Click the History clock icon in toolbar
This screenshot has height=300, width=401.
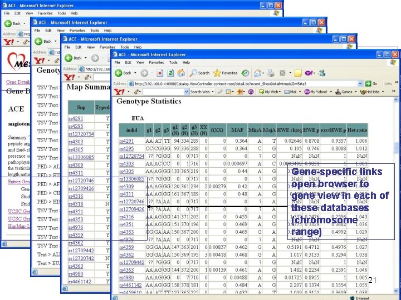click(245, 73)
